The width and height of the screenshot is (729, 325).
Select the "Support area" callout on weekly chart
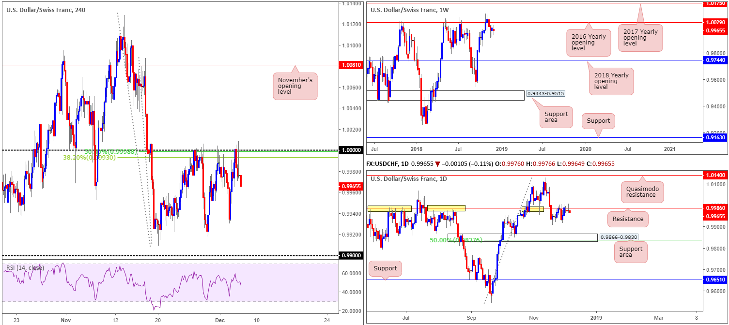(x=557, y=118)
